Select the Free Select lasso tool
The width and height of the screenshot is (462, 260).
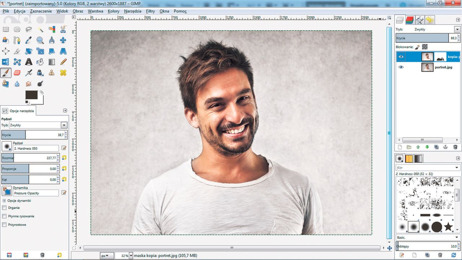[29, 29]
